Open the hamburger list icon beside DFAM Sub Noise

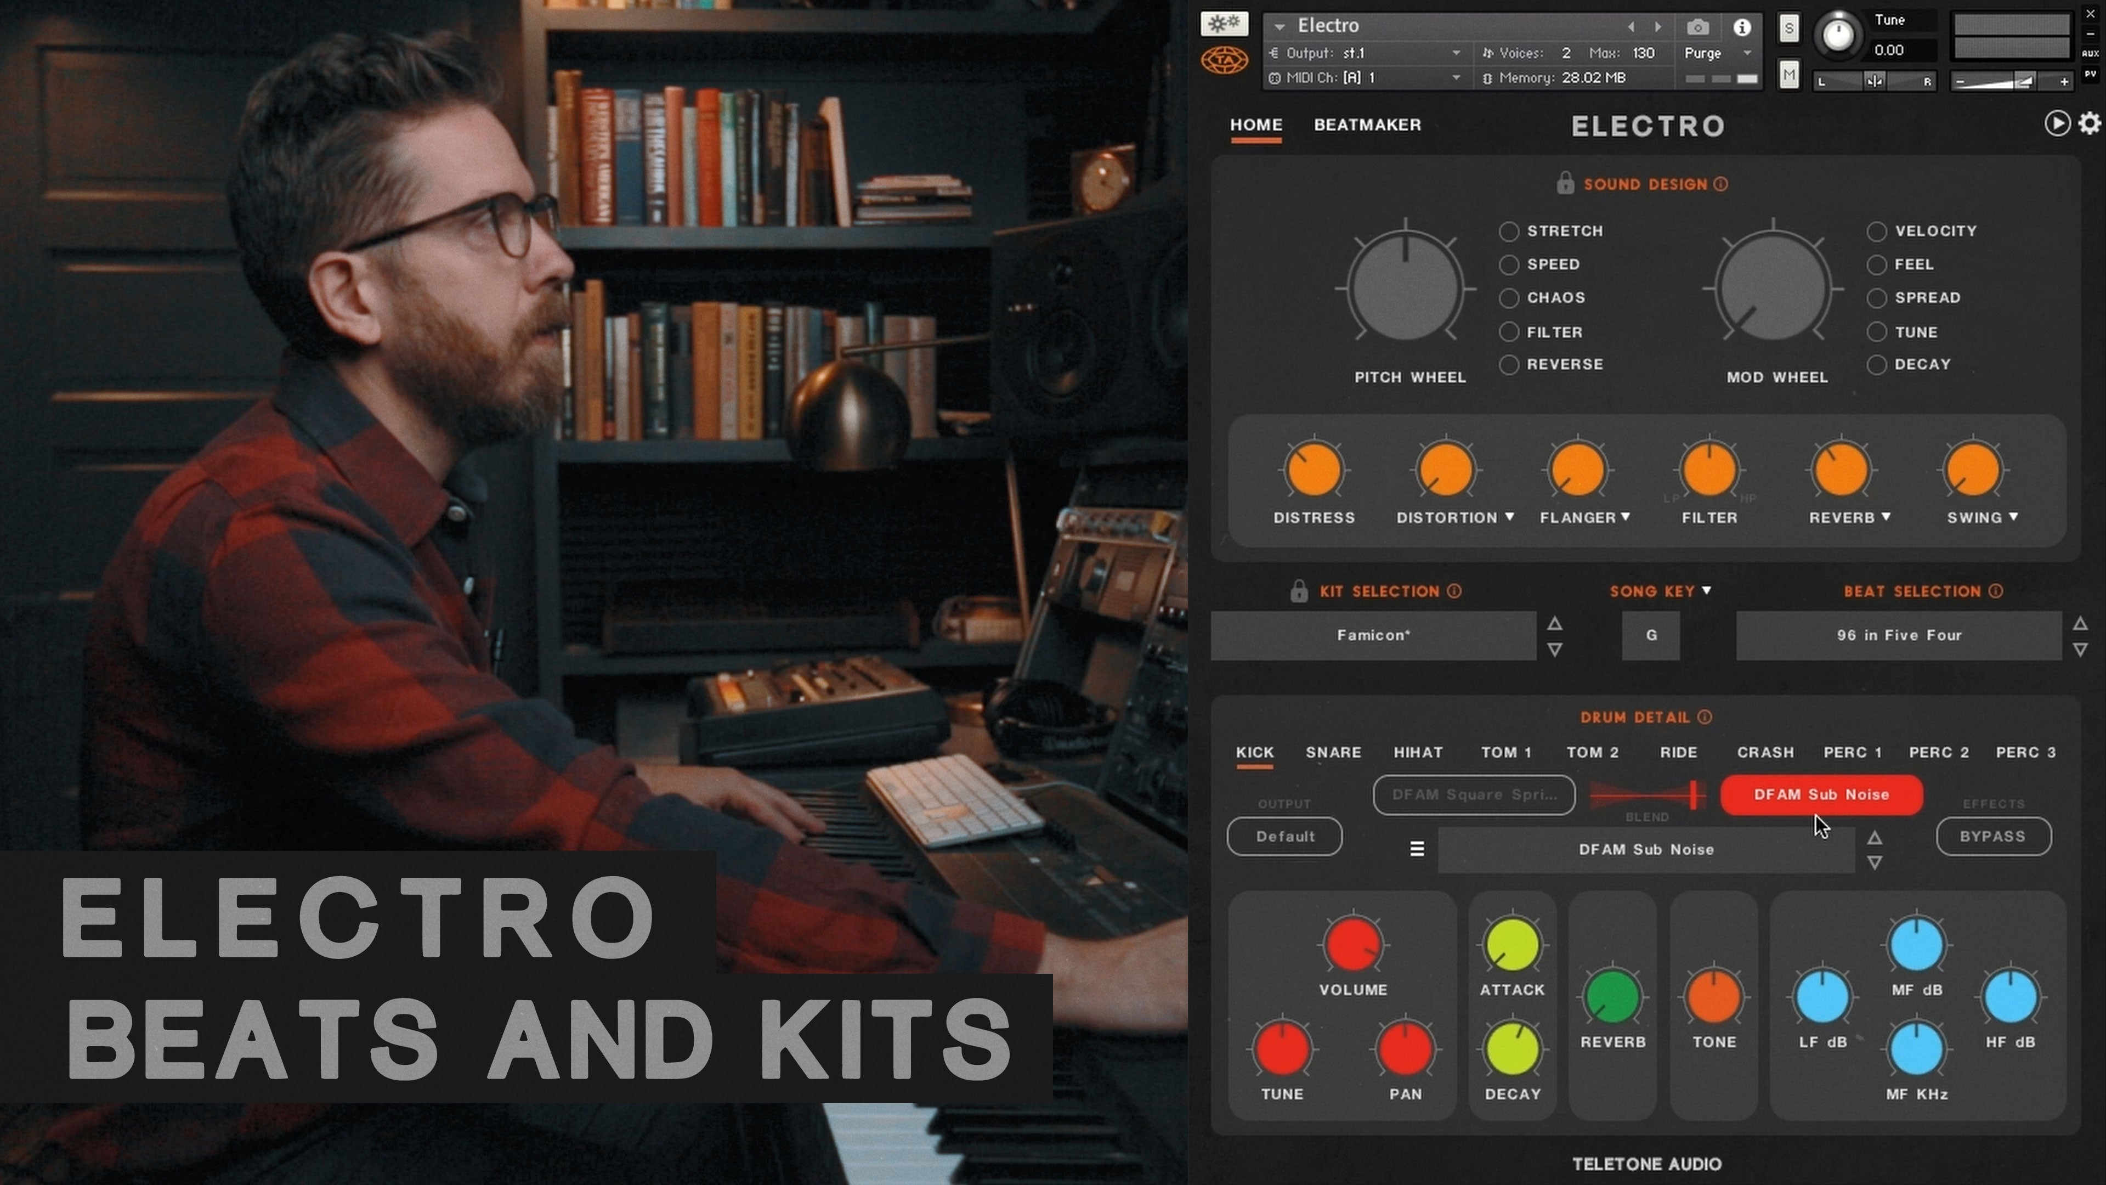pyautogui.click(x=1417, y=849)
